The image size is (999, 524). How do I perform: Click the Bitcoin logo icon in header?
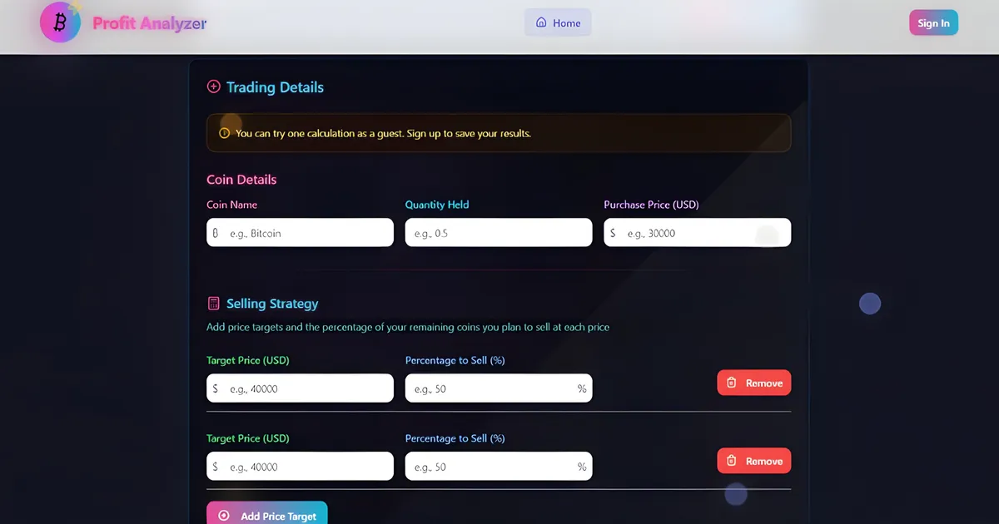[x=60, y=22]
